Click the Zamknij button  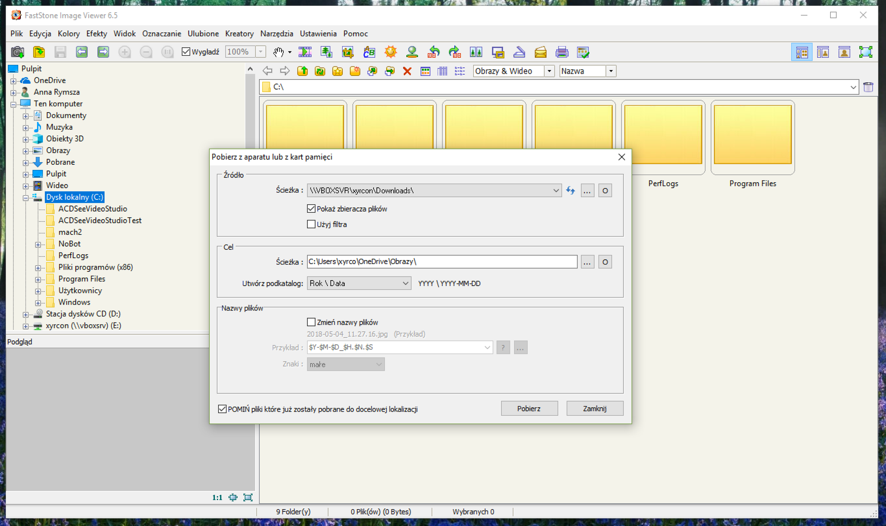coord(595,408)
